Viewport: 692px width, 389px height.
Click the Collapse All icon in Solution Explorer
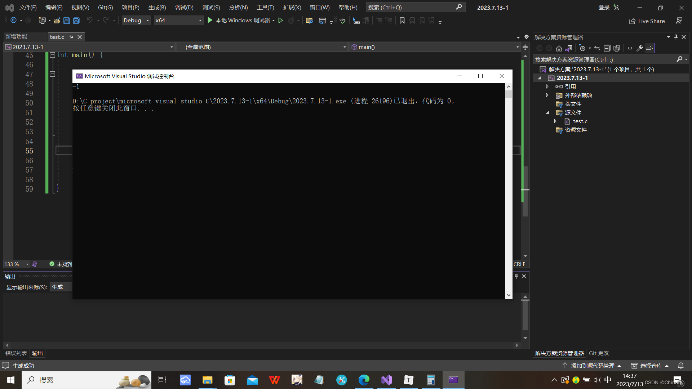point(607,48)
